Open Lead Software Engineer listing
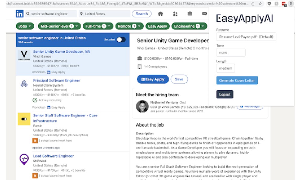This screenshot has width=301, height=180. tap(53, 156)
